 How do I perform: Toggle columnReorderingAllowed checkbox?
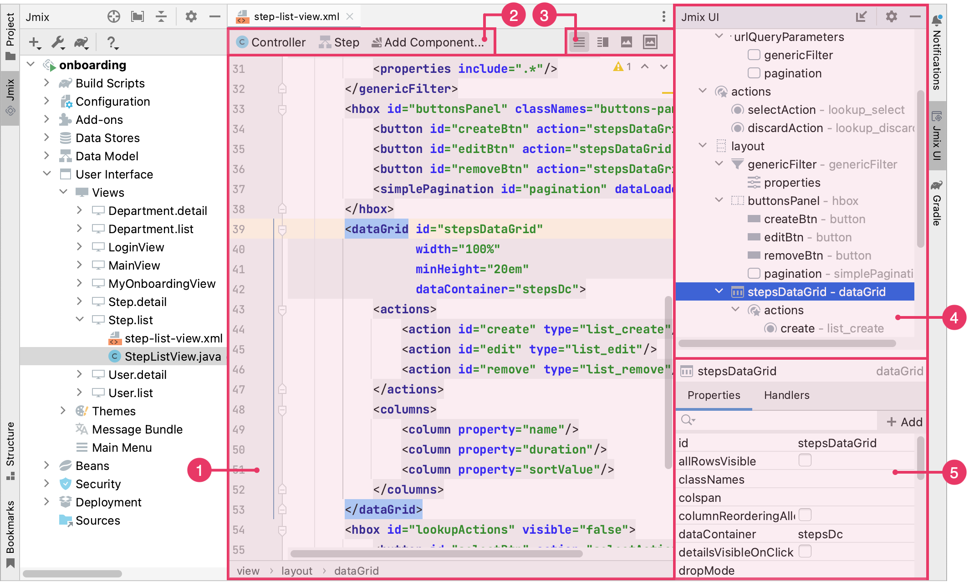click(805, 515)
